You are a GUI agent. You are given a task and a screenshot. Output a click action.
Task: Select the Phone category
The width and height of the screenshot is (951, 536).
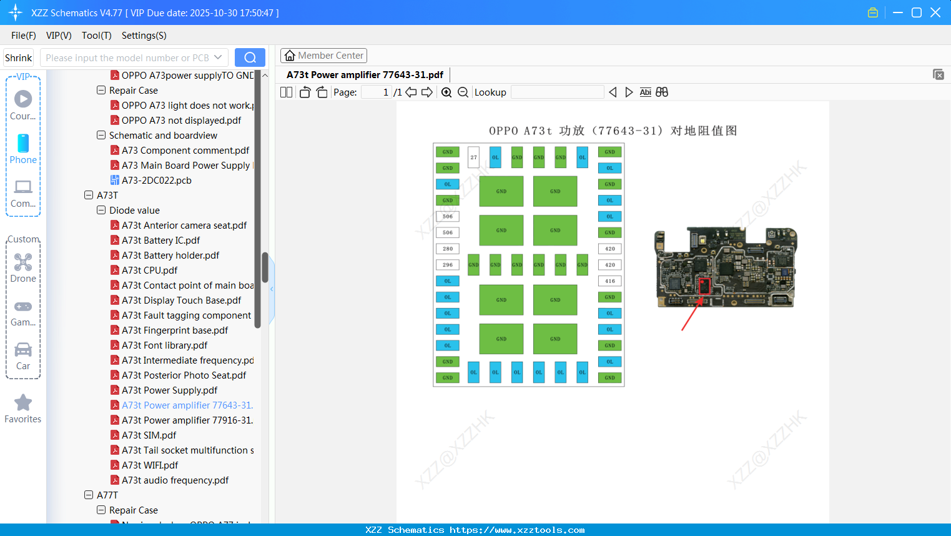(x=23, y=149)
